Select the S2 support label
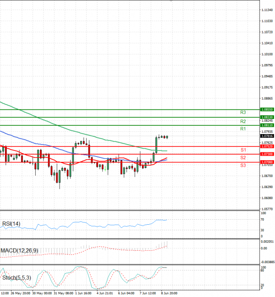The width and height of the screenshot is (275, 297). coord(243,158)
